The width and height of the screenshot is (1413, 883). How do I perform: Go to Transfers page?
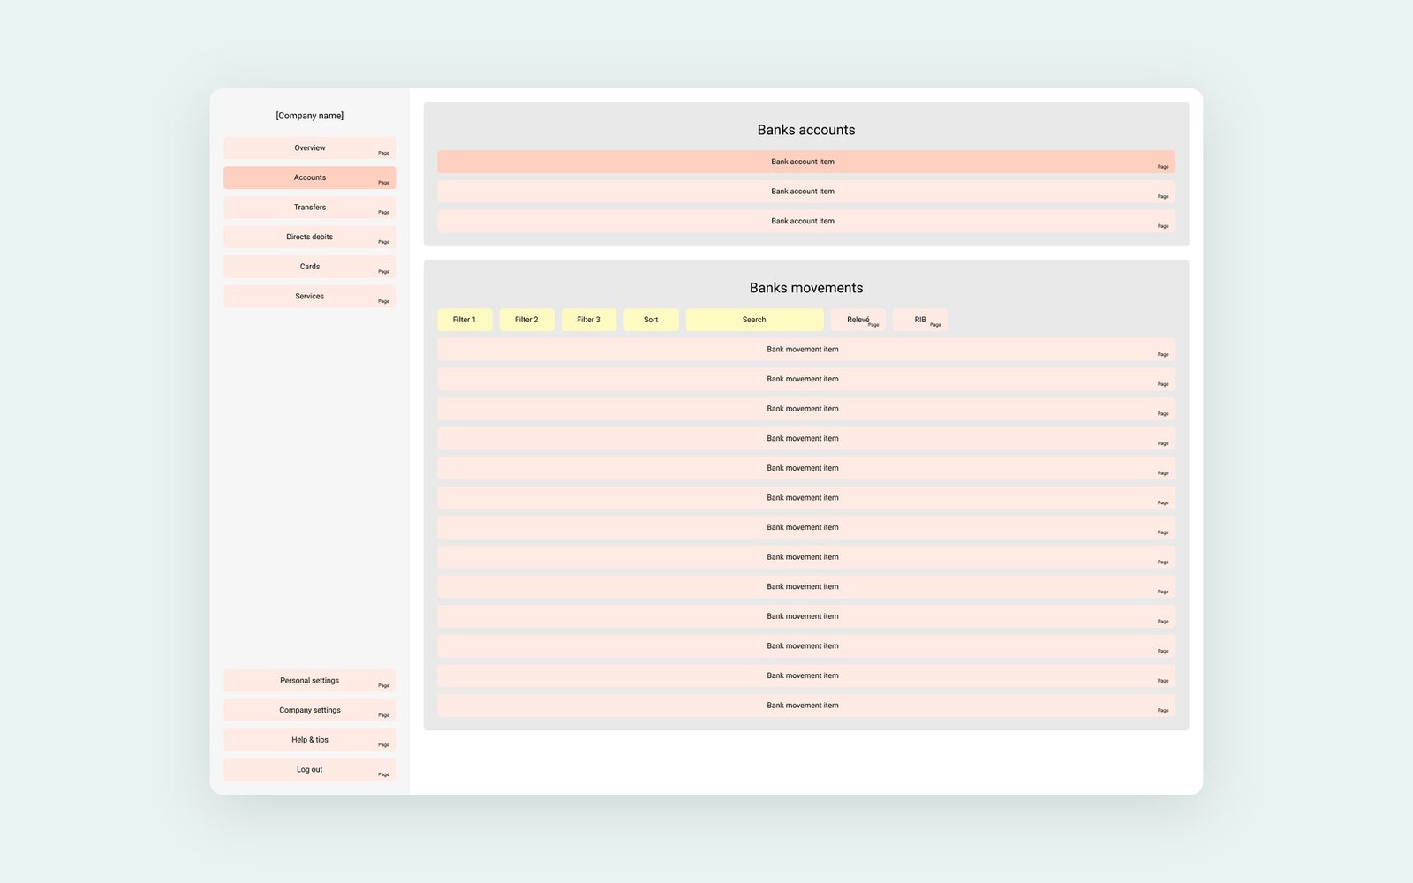pyautogui.click(x=309, y=208)
